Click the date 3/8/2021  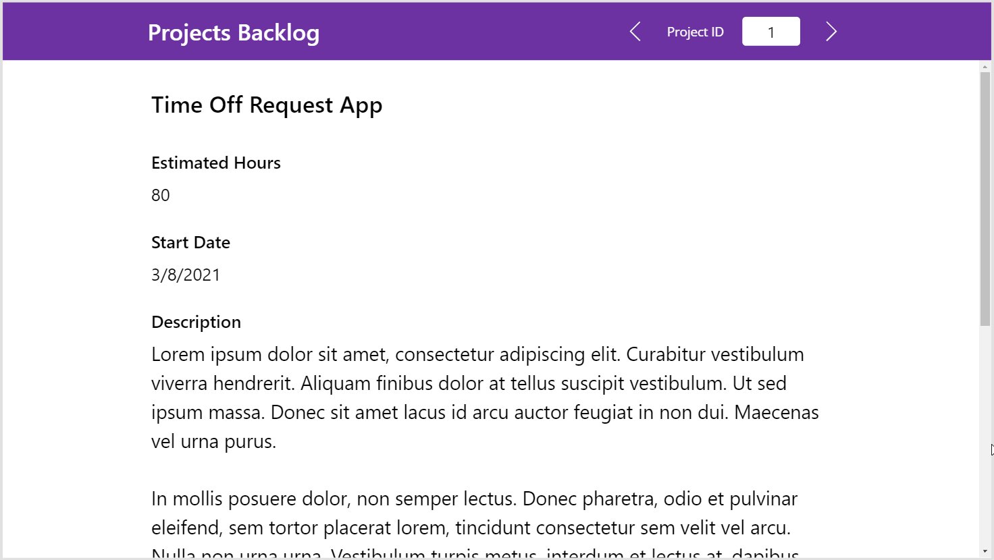186,275
